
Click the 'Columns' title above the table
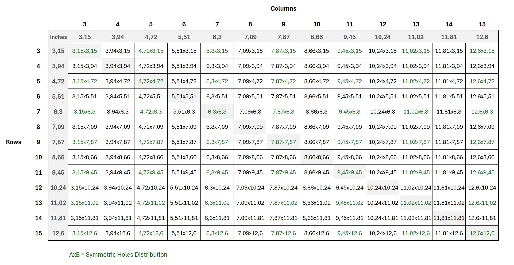click(x=283, y=9)
